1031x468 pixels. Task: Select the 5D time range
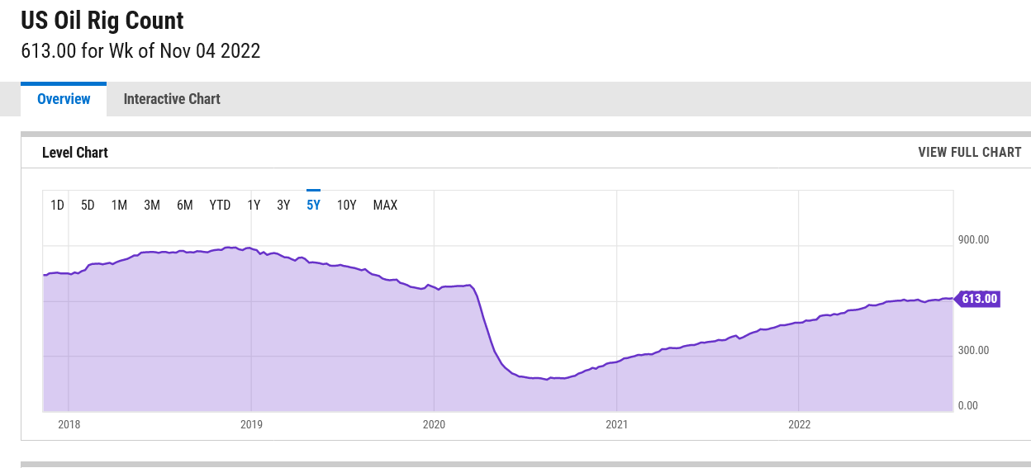pyautogui.click(x=88, y=205)
